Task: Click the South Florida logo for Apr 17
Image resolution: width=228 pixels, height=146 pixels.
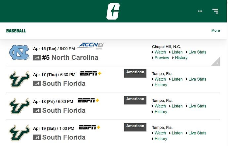Action: pos(19,79)
